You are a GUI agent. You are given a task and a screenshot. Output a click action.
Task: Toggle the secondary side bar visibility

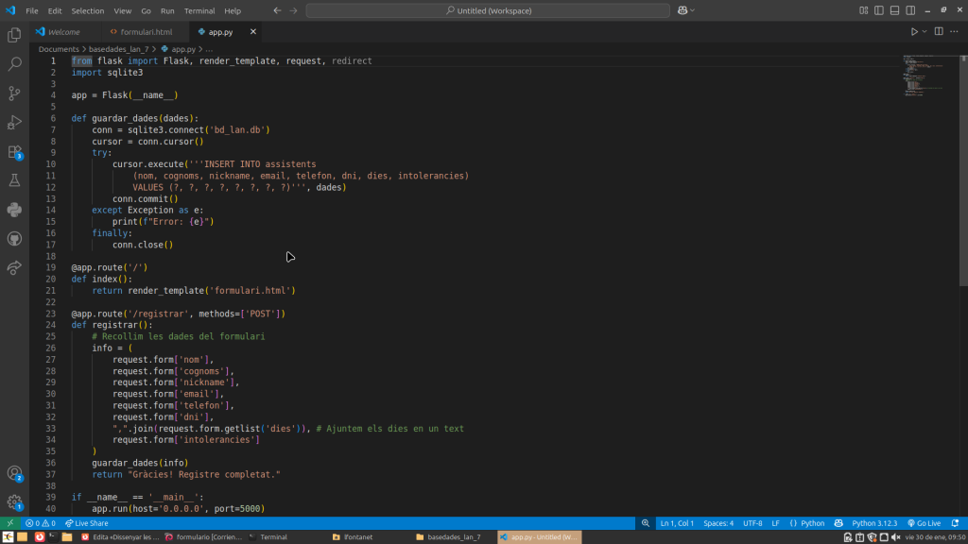[x=911, y=10]
